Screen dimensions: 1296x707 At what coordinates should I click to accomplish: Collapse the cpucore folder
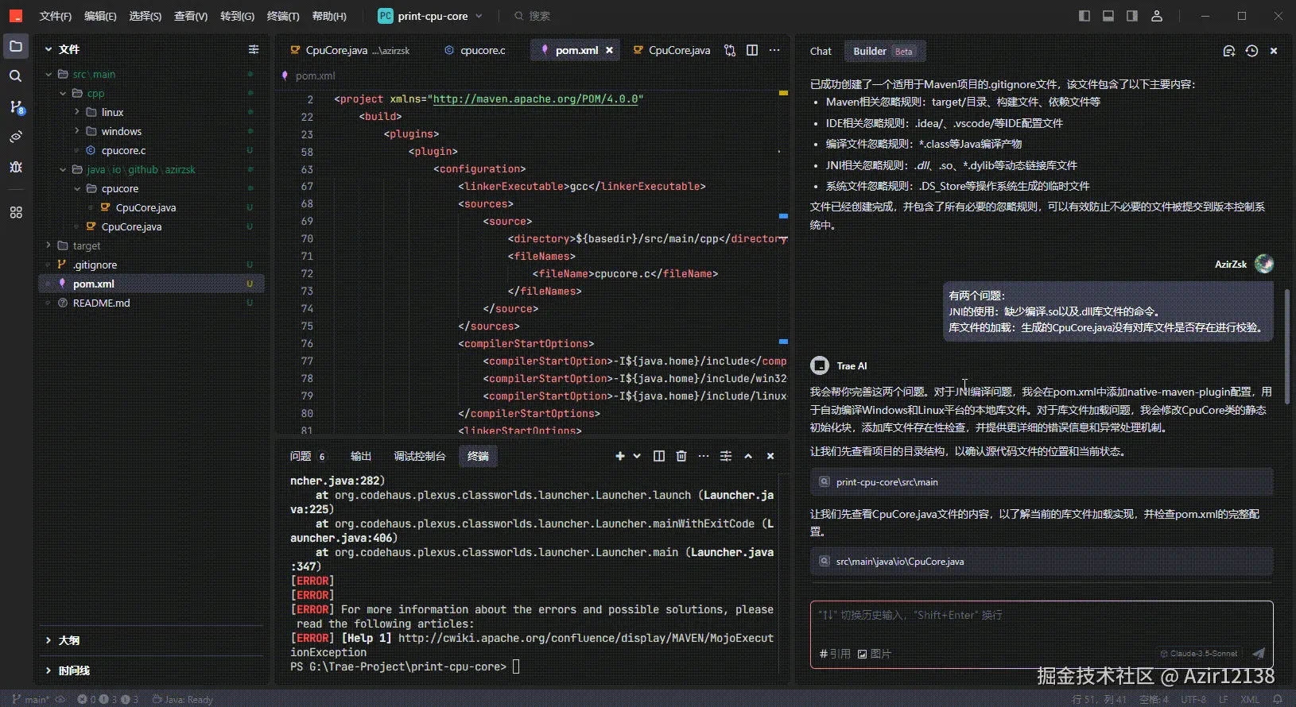click(x=78, y=188)
